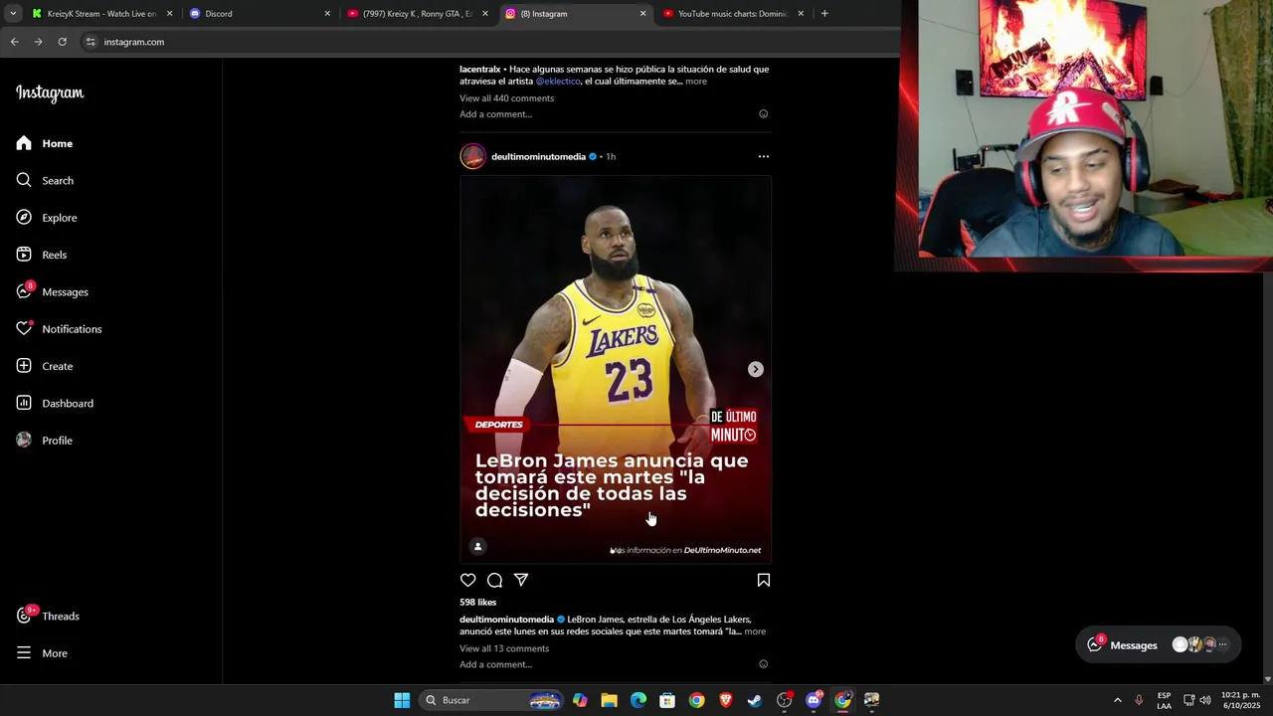Image resolution: width=1273 pixels, height=716 pixels.
Task: View all 440 comments
Action: click(x=506, y=98)
